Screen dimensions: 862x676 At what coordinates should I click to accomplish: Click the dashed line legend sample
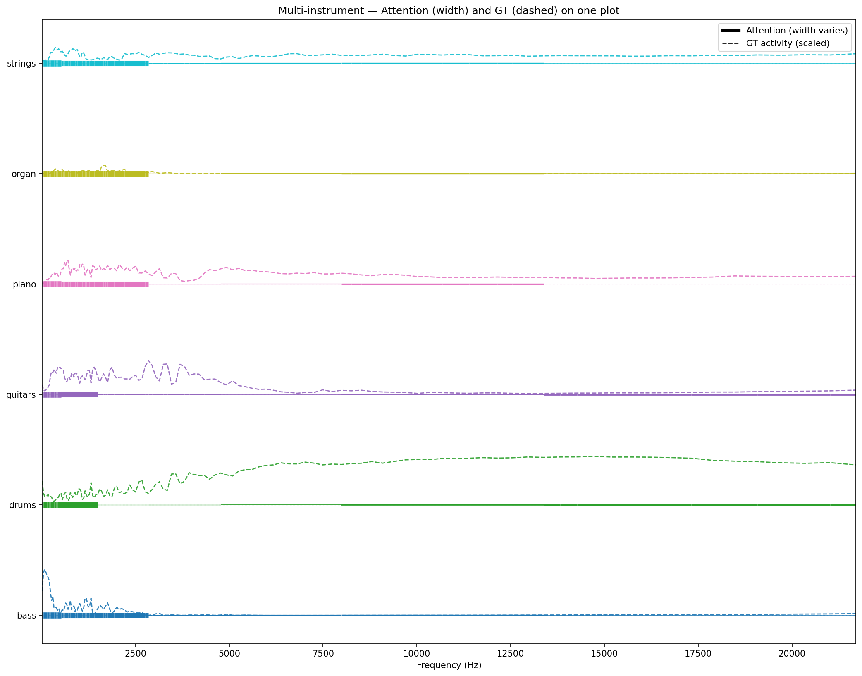point(730,43)
